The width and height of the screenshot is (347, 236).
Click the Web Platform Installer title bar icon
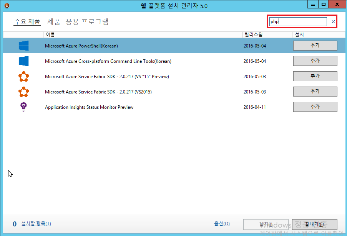click(x=7, y=5)
